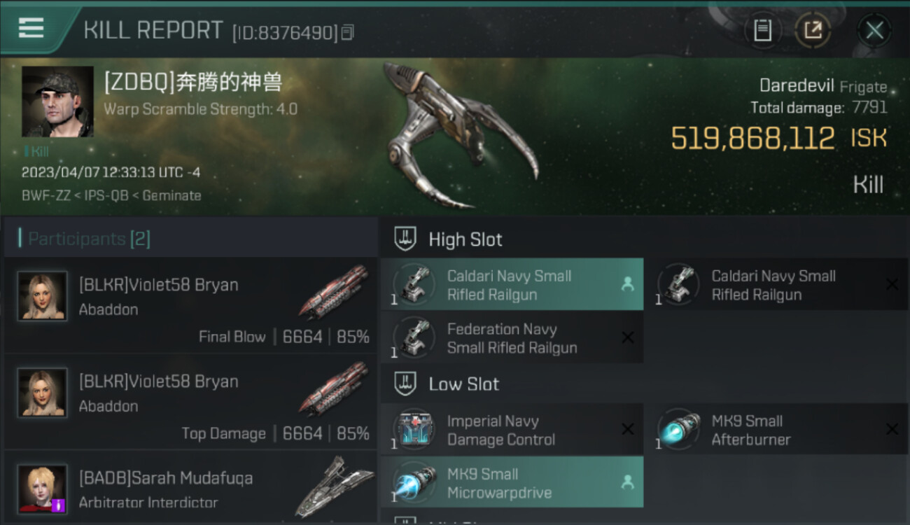Open the clipboard copy report icon
Screen dimensions: 910x525
coord(762,30)
